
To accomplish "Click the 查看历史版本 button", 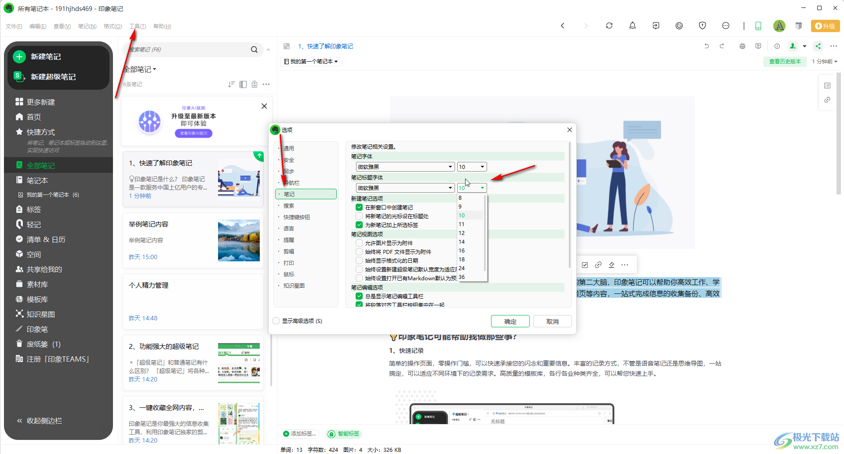I will coord(785,62).
